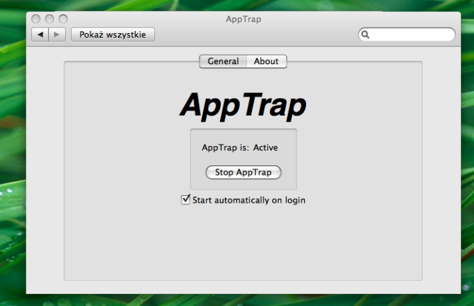Open the About tab
The image size is (474, 306).
pyautogui.click(x=266, y=61)
